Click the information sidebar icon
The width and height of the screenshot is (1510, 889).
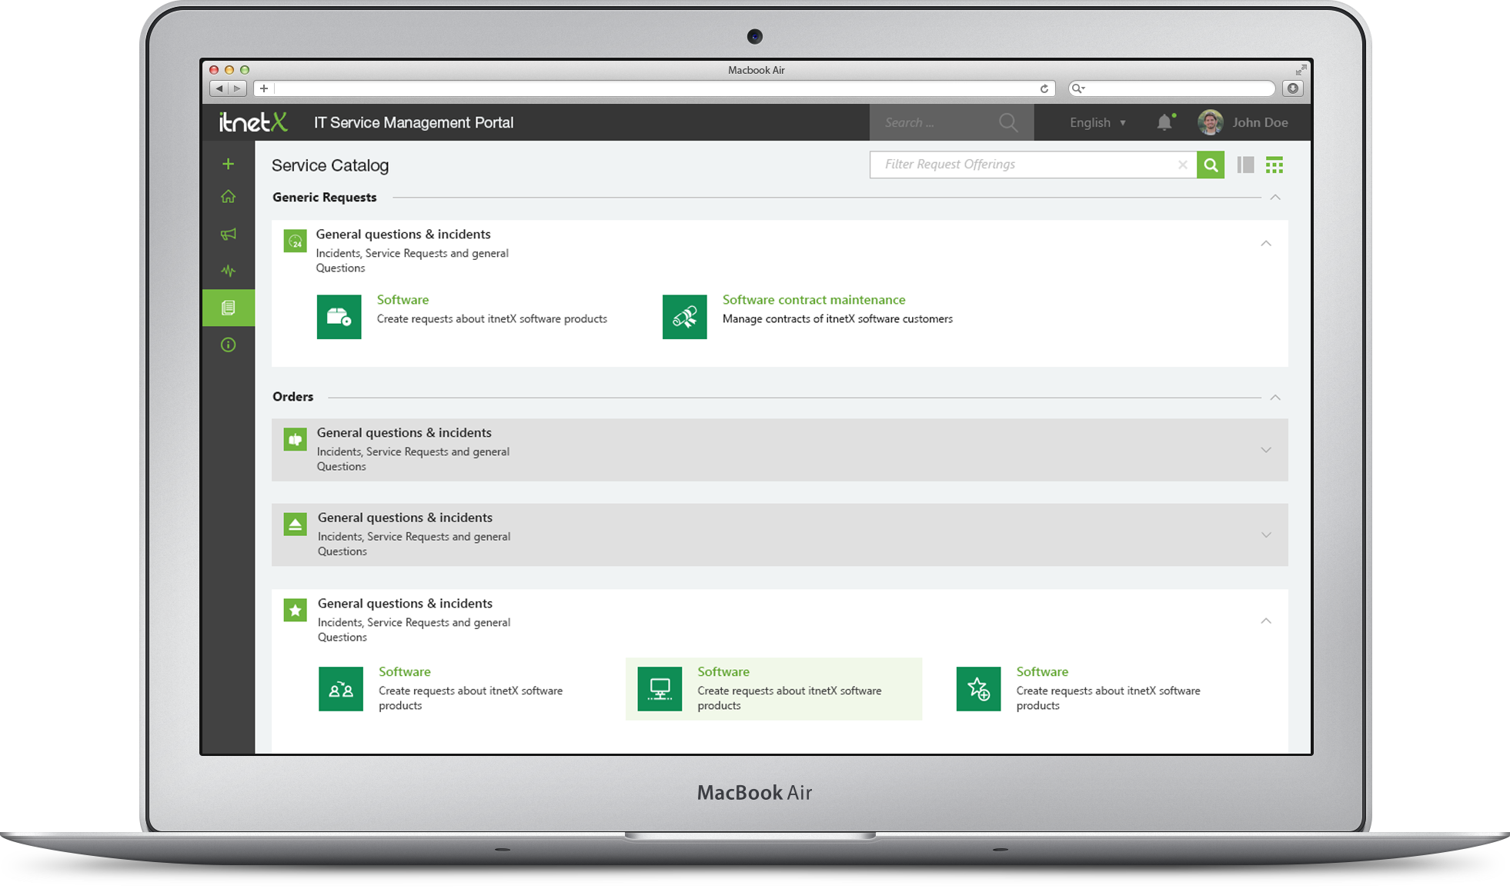[x=230, y=343]
